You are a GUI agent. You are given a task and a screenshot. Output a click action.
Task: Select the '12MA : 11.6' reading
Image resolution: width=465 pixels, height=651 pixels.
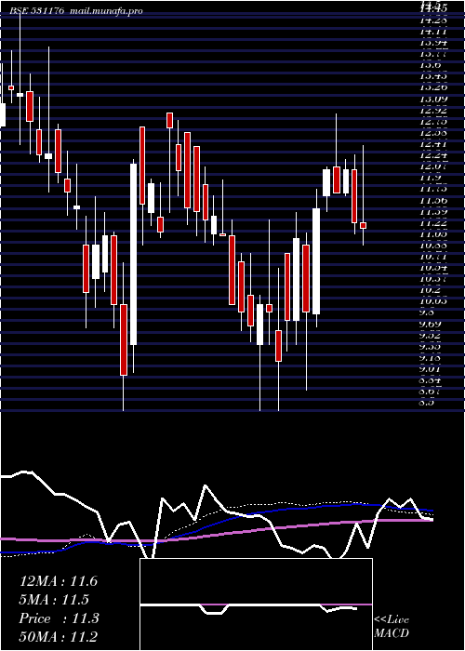tap(59, 581)
